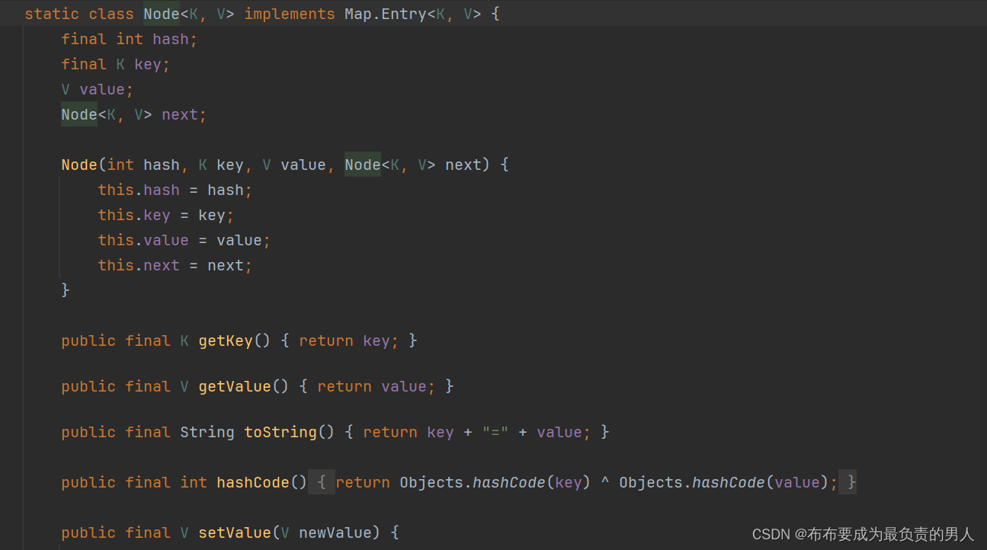Click 'this.key' in the constructor body
Screen dimensions: 987x550
(x=134, y=215)
